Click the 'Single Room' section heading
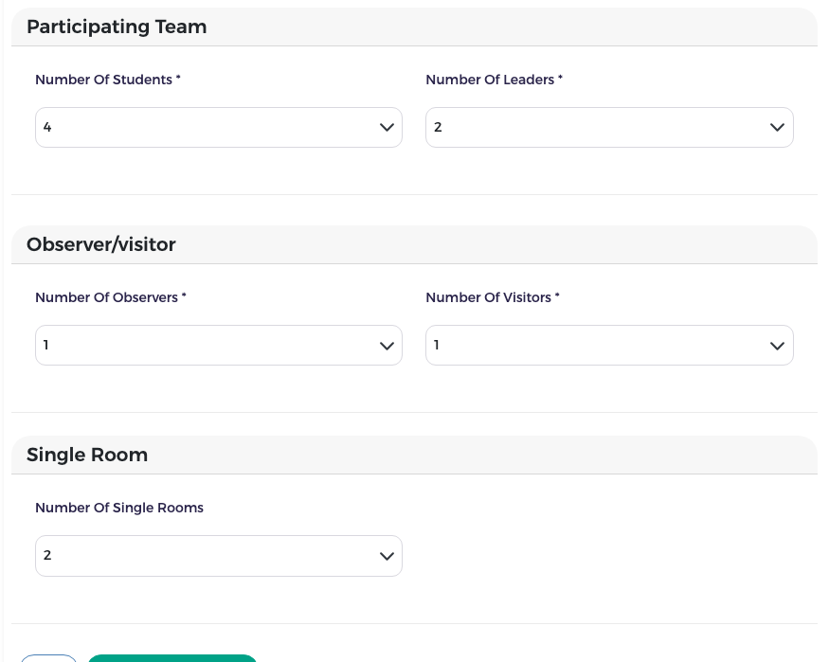The height and width of the screenshot is (662, 829). (x=87, y=455)
